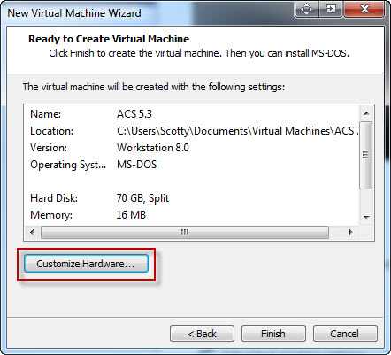Click the four-way arrow icon in title bar
This screenshot has width=391, height=355.
click(x=306, y=9)
